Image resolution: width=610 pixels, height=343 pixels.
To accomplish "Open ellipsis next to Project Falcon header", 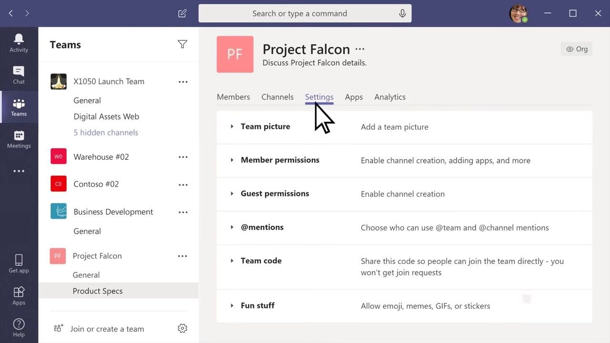I will coord(360,49).
